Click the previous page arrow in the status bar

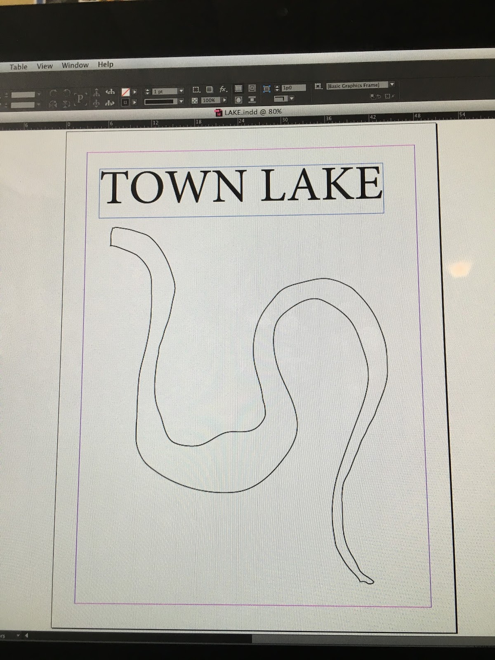pos(27,636)
